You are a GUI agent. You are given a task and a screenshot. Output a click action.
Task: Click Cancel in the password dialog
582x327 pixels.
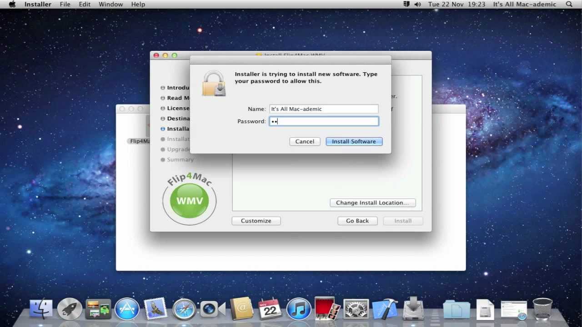pos(305,141)
